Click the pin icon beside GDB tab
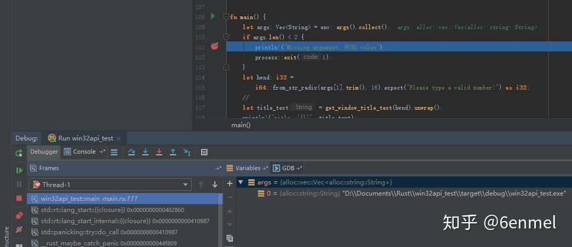This screenshot has width=572, height=247. pos(299,168)
